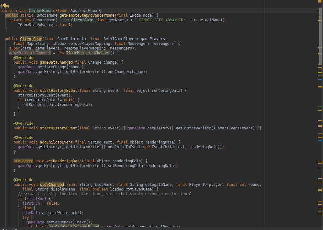Click the gameDataChanged method name
The image size is (323, 230).
coord(56,62)
